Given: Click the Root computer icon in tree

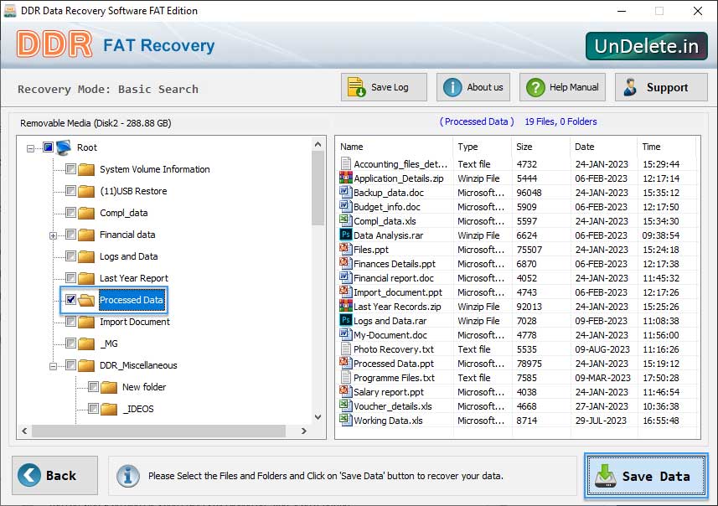Looking at the screenshot, I should pyautogui.click(x=63, y=147).
